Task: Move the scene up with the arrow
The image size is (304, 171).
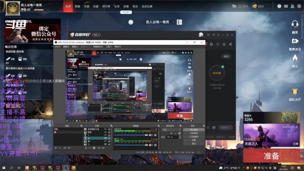Action: click(65, 148)
